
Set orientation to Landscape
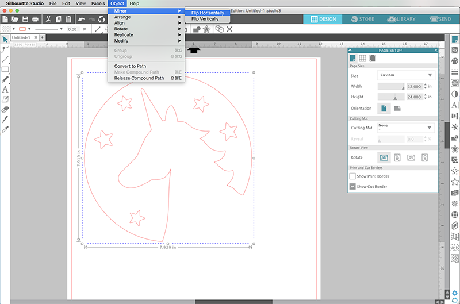[397, 109]
